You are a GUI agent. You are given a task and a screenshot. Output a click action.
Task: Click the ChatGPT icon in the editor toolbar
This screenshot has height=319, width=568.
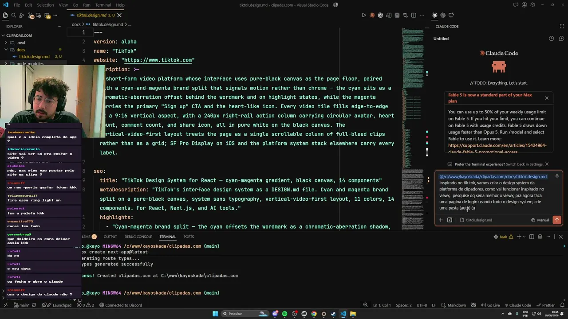[x=380, y=15]
